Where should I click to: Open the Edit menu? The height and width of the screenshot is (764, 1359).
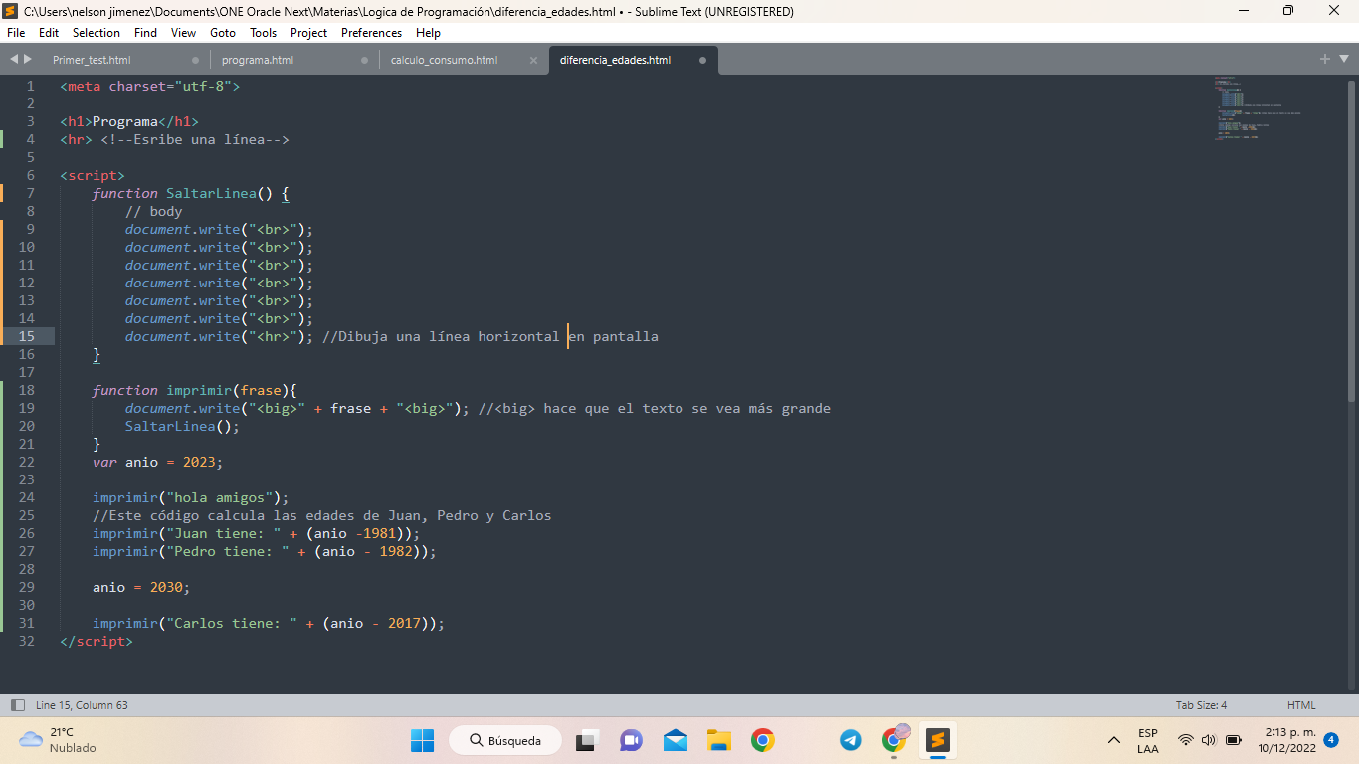tap(49, 32)
